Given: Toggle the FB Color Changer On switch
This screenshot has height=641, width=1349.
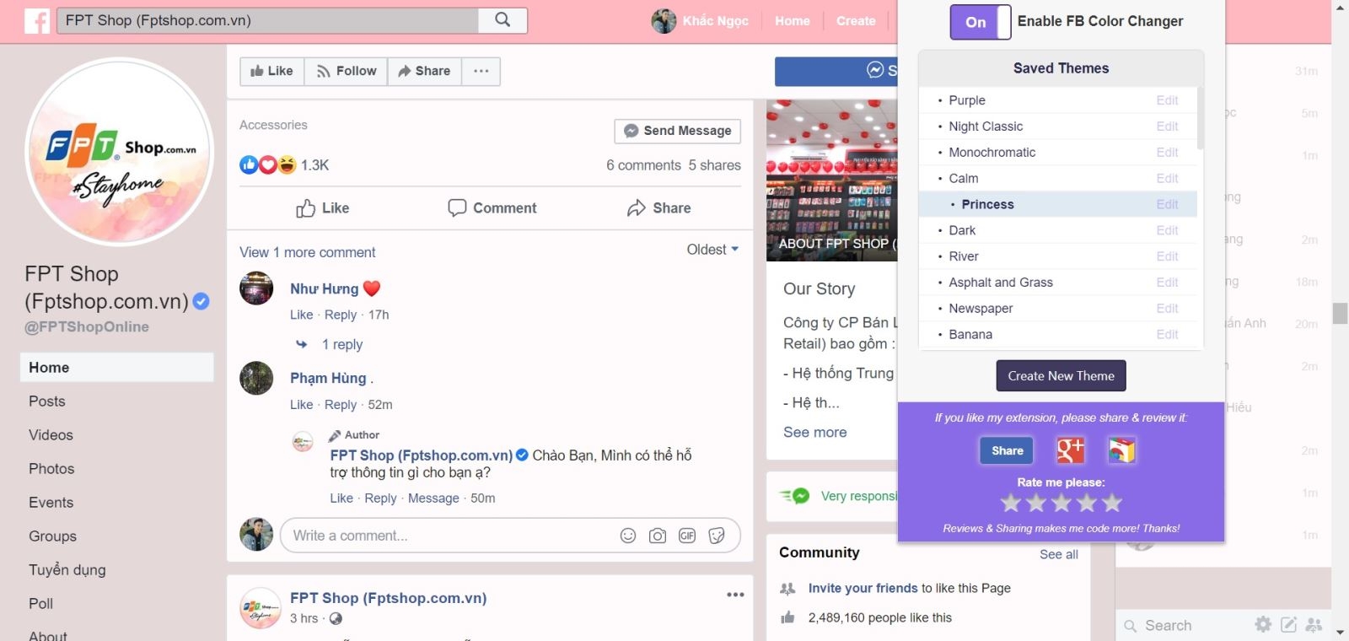Looking at the screenshot, I should [980, 22].
